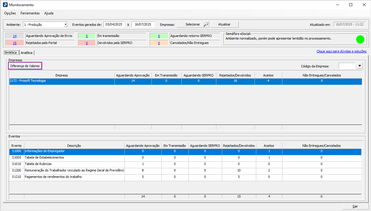The width and height of the screenshot is (371, 211).
Task: Click the Diferença de Valores button
Action: [25, 66]
